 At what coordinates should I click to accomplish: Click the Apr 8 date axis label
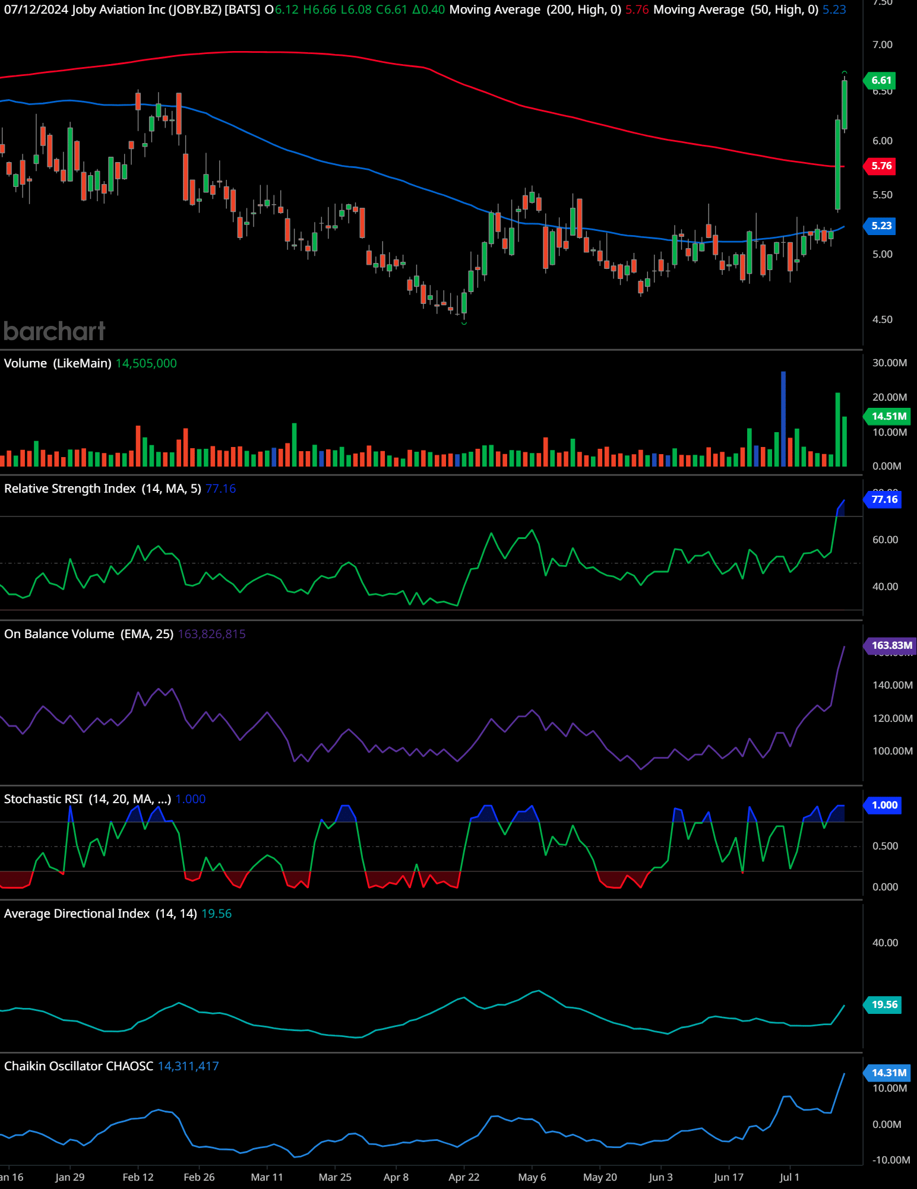click(396, 1177)
